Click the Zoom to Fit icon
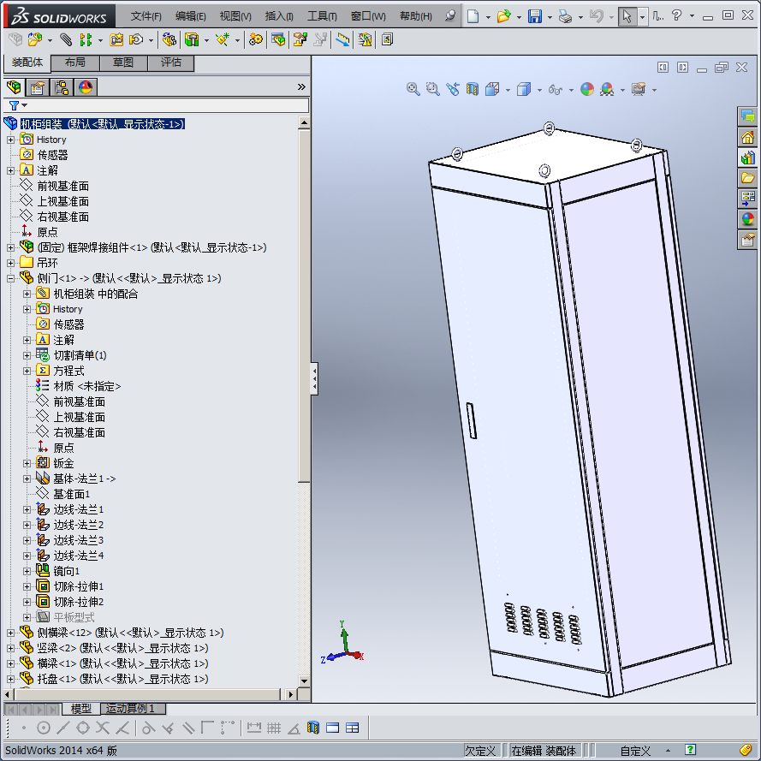This screenshot has width=761, height=761. click(x=413, y=89)
